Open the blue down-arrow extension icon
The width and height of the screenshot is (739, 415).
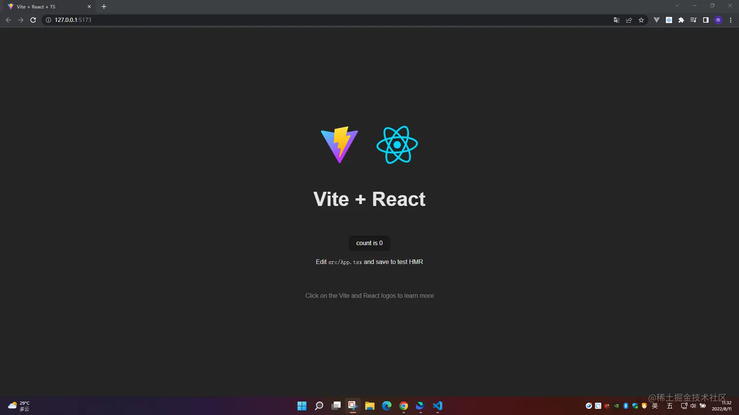pos(669,20)
